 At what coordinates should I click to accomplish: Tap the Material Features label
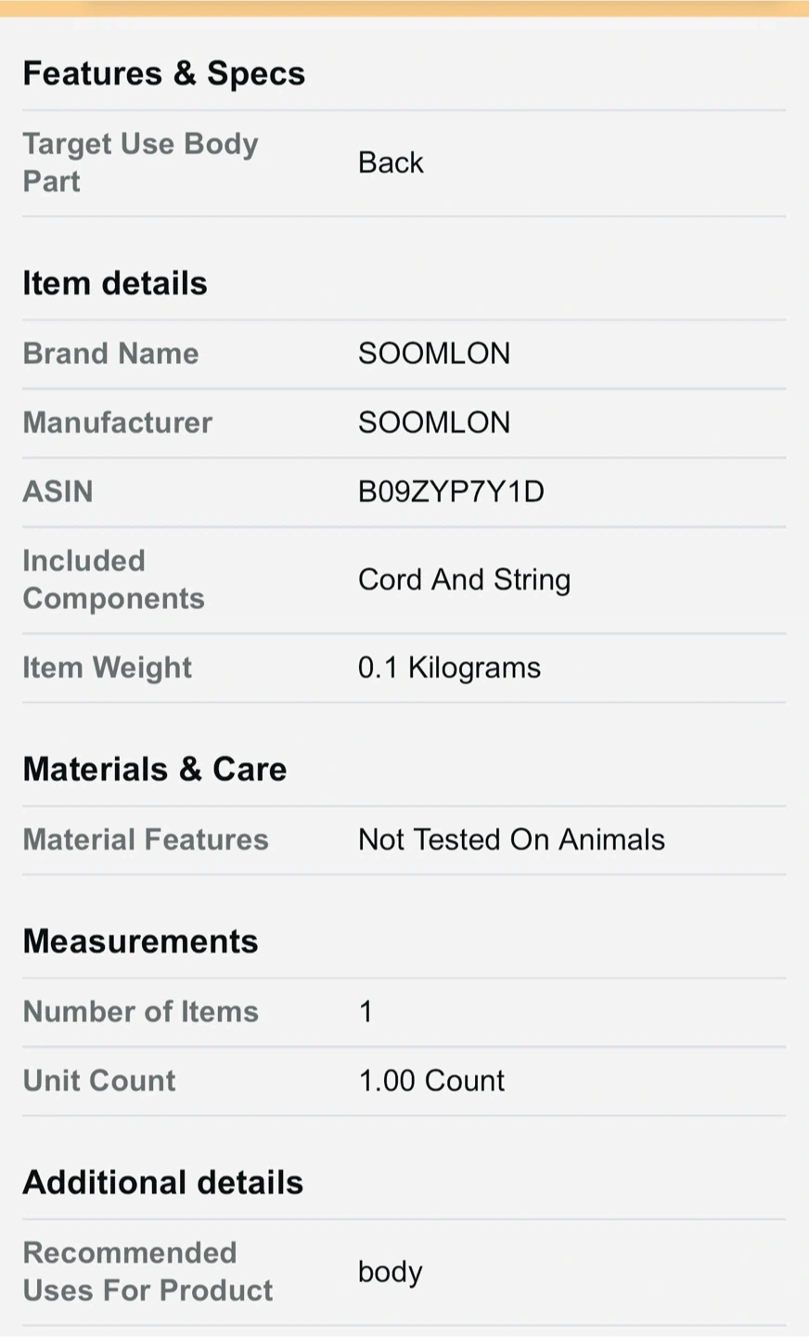146,839
